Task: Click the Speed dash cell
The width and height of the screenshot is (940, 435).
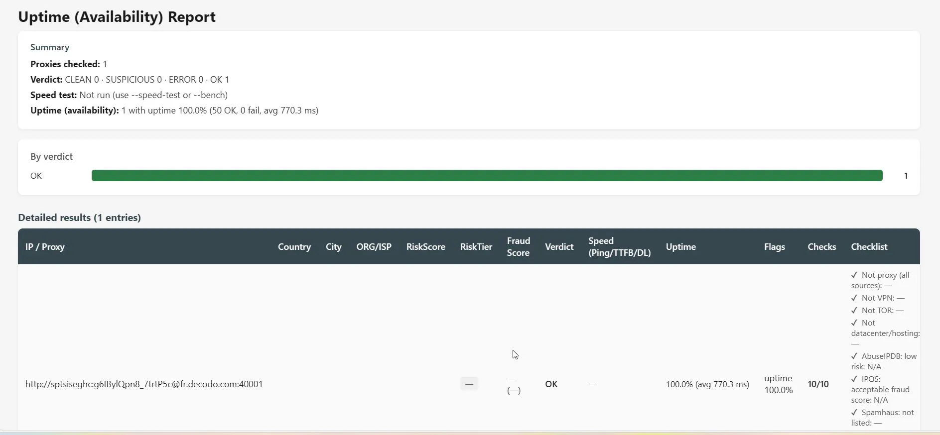Action: tap(593, 385)
